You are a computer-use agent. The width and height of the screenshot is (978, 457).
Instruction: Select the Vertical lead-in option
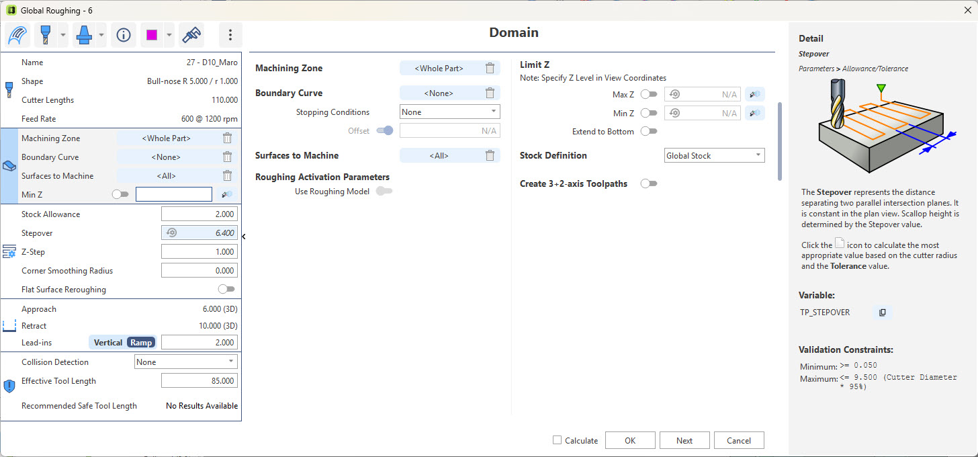pyautogui.click(x=108, y=343)
